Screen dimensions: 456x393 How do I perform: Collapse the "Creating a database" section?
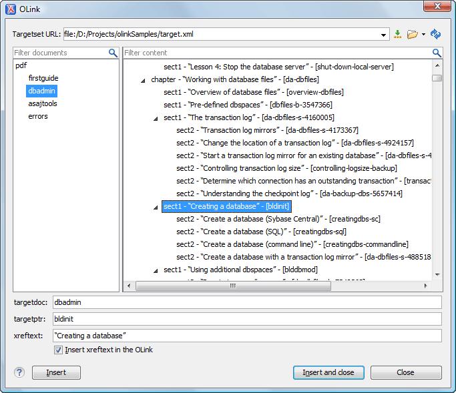tap(156, 207)
